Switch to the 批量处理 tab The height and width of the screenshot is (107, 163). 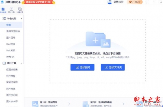20,10
